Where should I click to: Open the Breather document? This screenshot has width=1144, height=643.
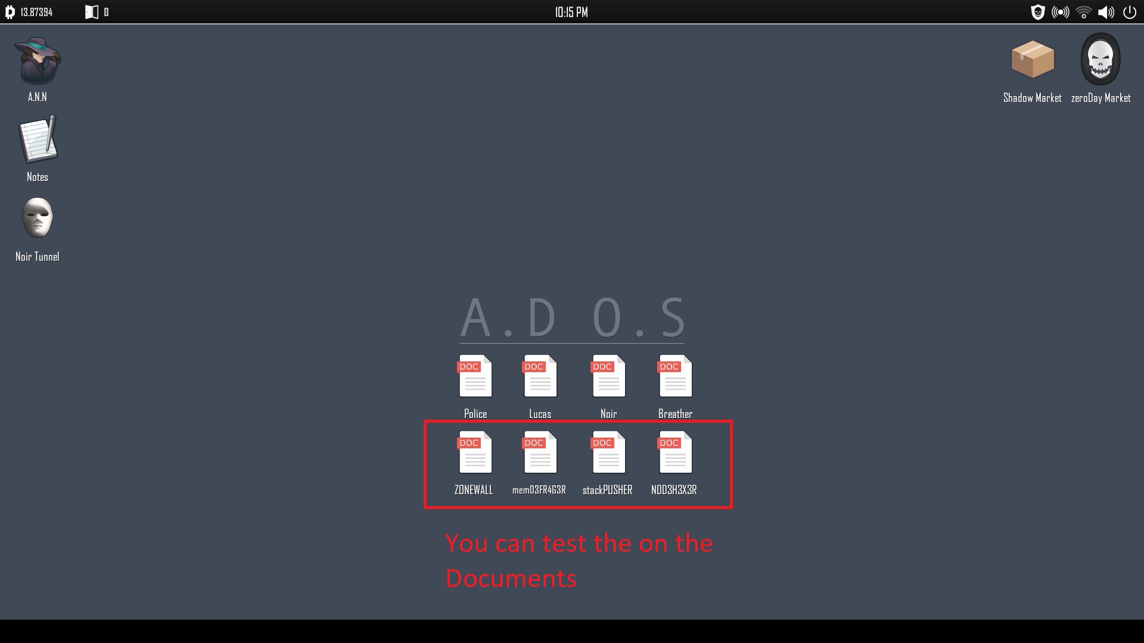point(675,376)
